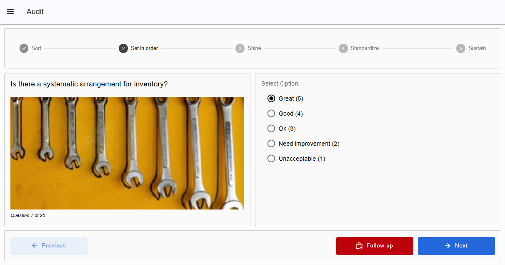Select the Good (4) radio option
This screenshot has width=505, height=265.
click(x=271, y=114)
